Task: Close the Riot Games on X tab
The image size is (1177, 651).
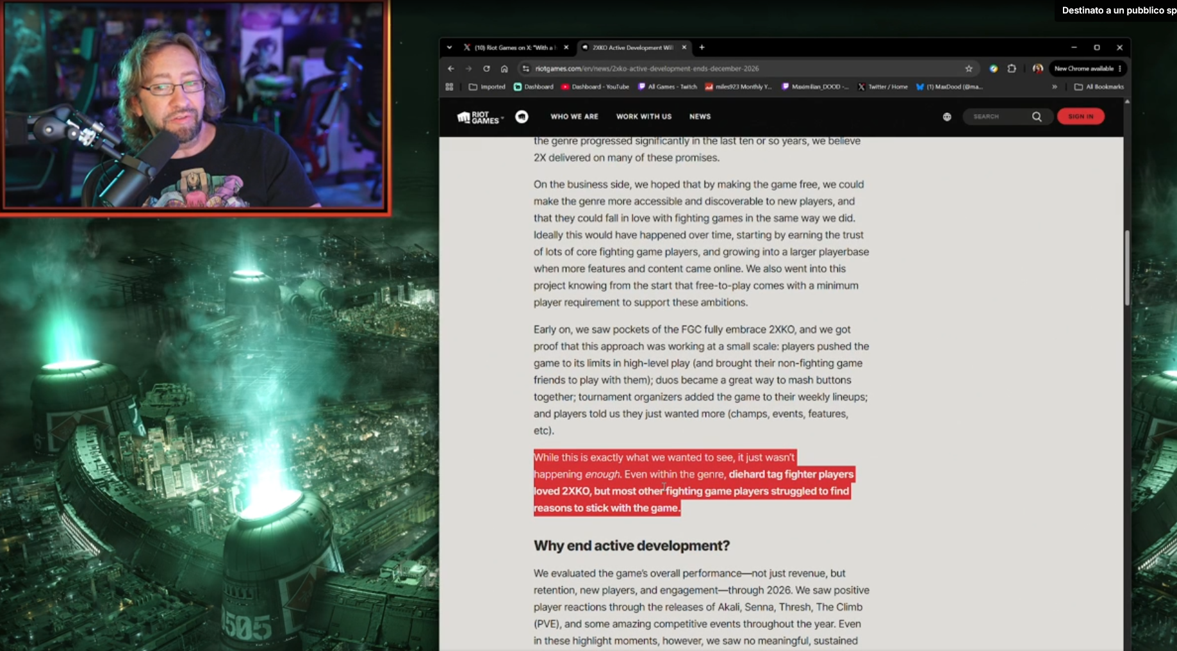Action: (566, 47)
